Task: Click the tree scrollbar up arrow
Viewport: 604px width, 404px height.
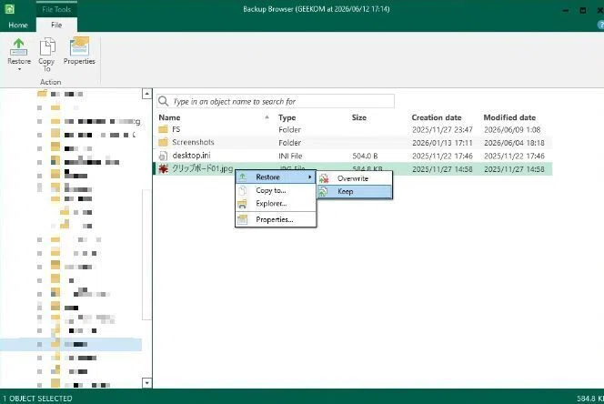Action: [x=146, y=94]
